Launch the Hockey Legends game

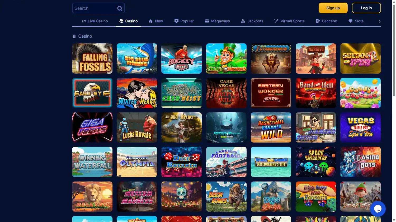(181, 58)
